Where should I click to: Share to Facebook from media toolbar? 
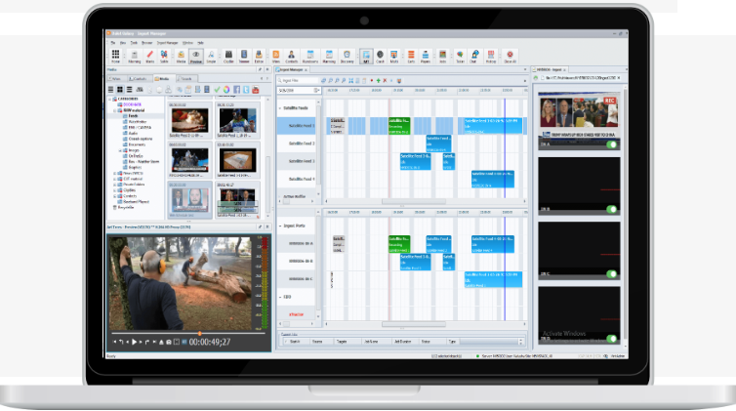tap(236, 89)
